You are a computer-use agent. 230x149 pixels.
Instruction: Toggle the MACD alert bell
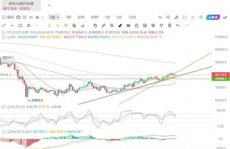coord(9,132)
